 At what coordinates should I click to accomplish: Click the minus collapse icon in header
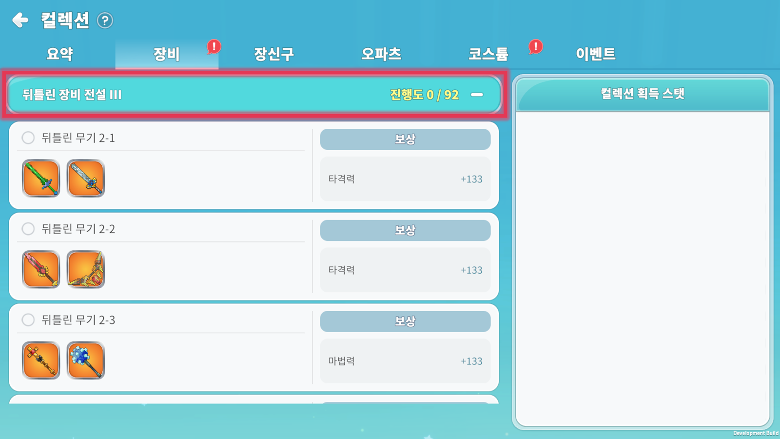tap(477, 95)
